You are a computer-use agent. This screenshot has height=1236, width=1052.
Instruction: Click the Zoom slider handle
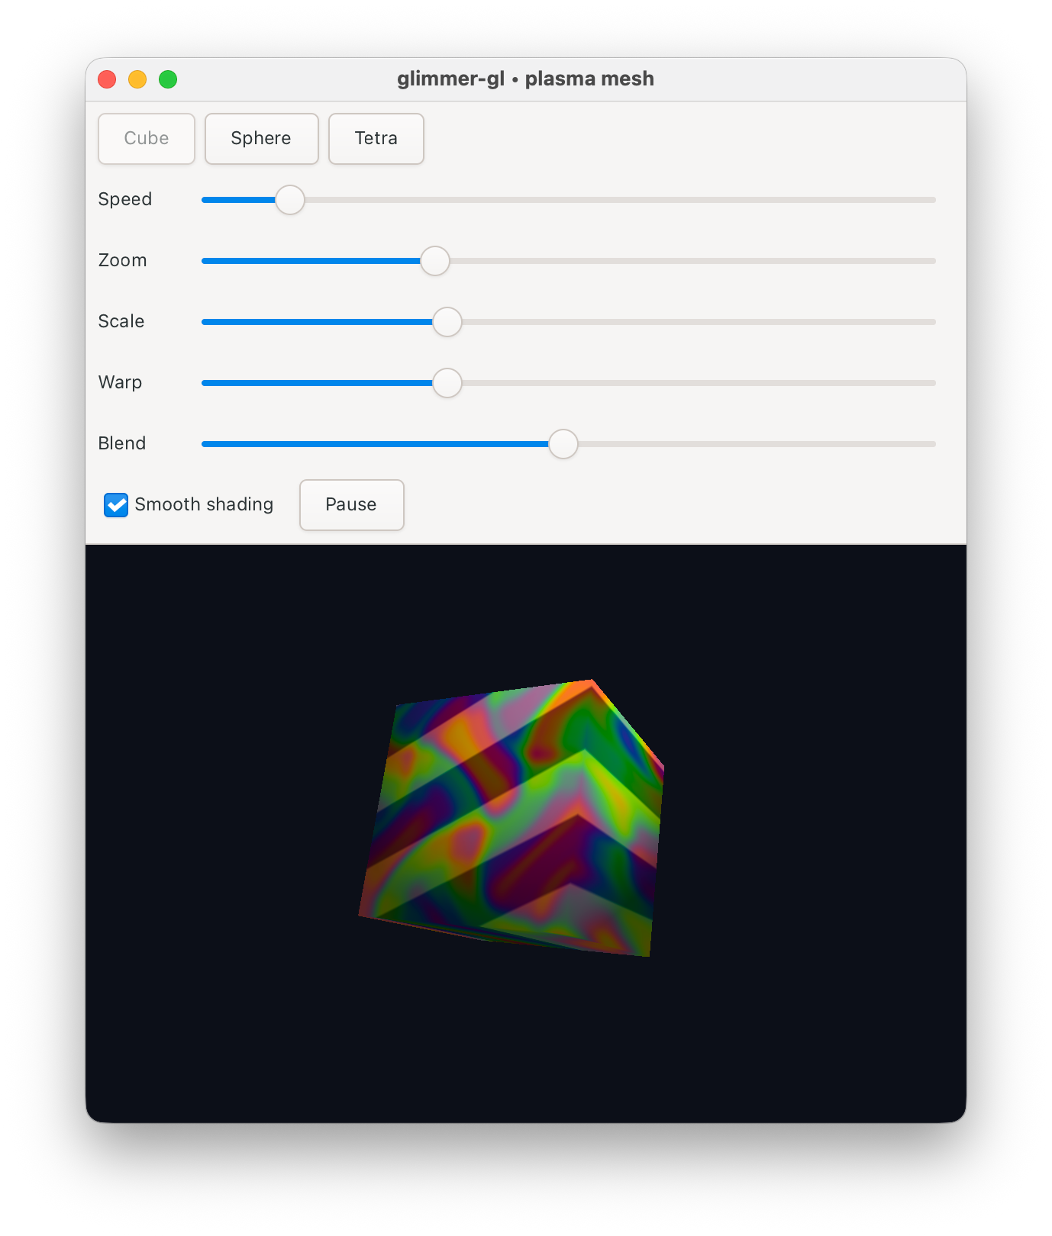coord(435,261)
